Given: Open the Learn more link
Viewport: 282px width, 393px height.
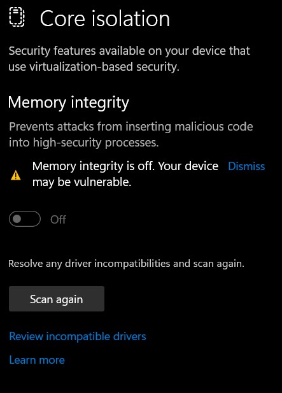Looking at the screenshot, I should coord(37,360).
